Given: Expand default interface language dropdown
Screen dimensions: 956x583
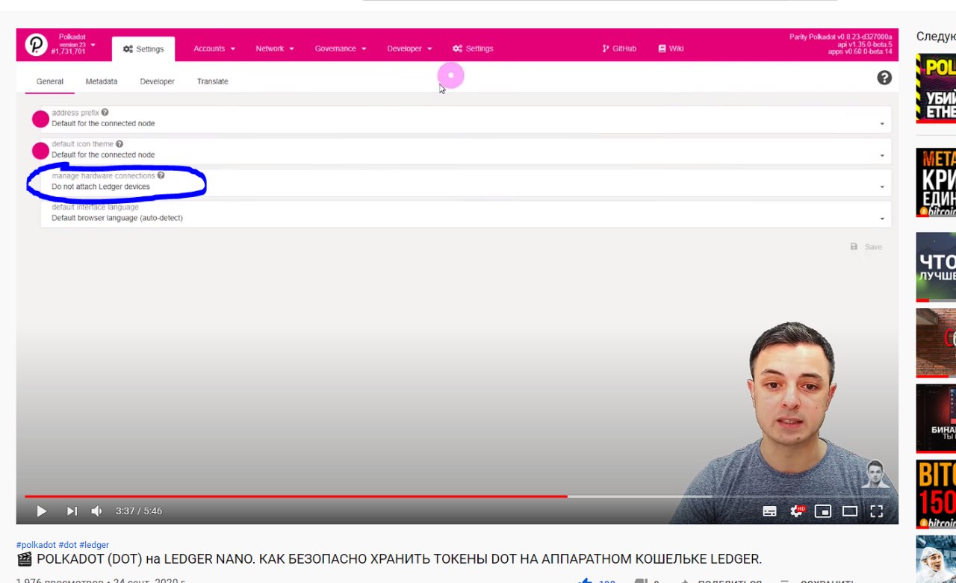Looking at the screenshot, I should tap(466, 213).
